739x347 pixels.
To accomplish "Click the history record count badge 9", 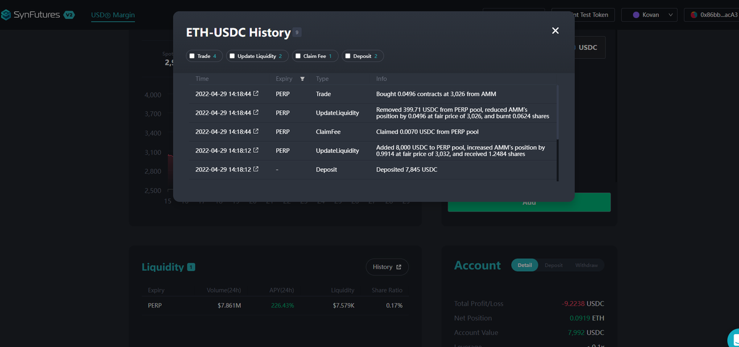I will 297,33.
